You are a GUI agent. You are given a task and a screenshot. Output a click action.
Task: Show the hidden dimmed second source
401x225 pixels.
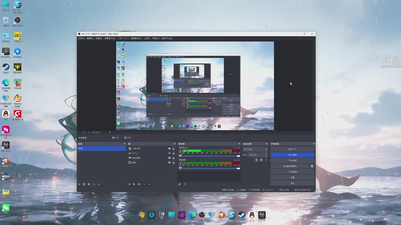point(169,153)
